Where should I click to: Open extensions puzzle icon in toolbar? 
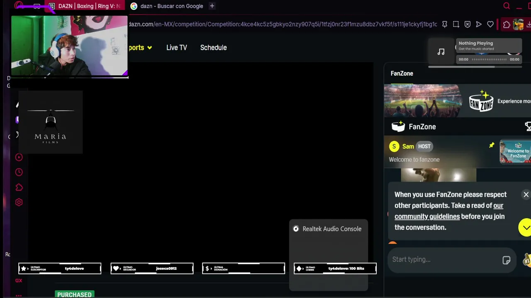[507, 24]
